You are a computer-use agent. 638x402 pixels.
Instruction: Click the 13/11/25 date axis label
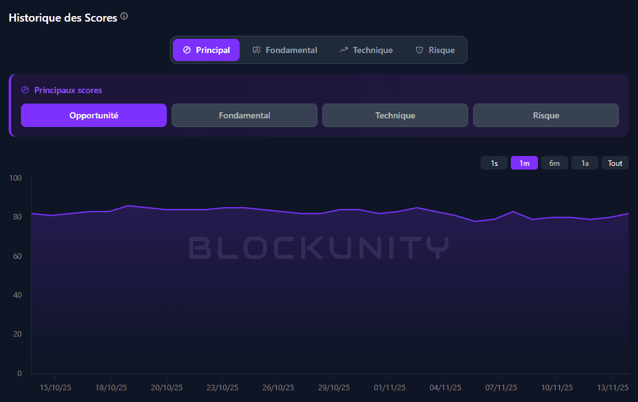[613, 388]
